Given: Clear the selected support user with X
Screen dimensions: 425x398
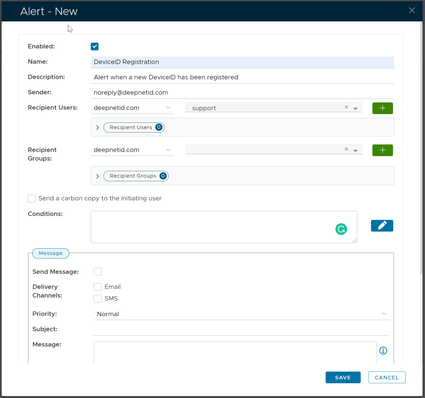Looking at the screenshot, I should 346,107.
